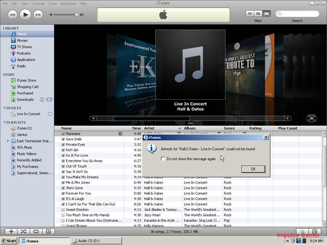Screen dimensions: 327x245
Task: Click the sidebar toggle button at bottom right
Action: click(314, 231)
